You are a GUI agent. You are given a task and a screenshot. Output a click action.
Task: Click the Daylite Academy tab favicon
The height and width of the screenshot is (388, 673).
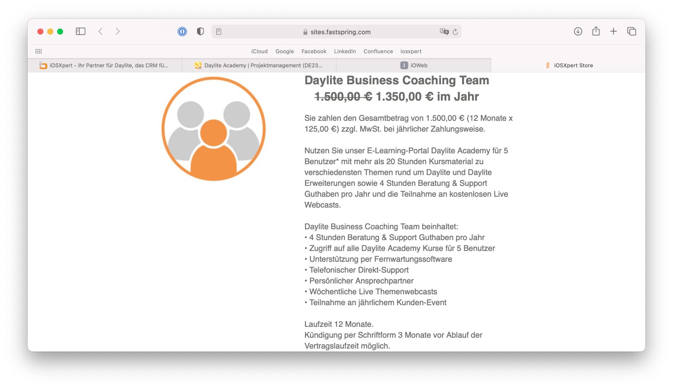point(198,65)
